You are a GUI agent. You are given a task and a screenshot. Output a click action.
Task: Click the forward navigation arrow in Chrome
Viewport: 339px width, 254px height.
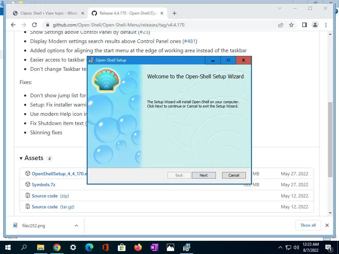24,25
